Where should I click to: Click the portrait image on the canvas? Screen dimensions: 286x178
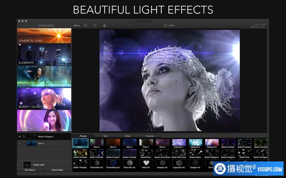pos(169,80)
